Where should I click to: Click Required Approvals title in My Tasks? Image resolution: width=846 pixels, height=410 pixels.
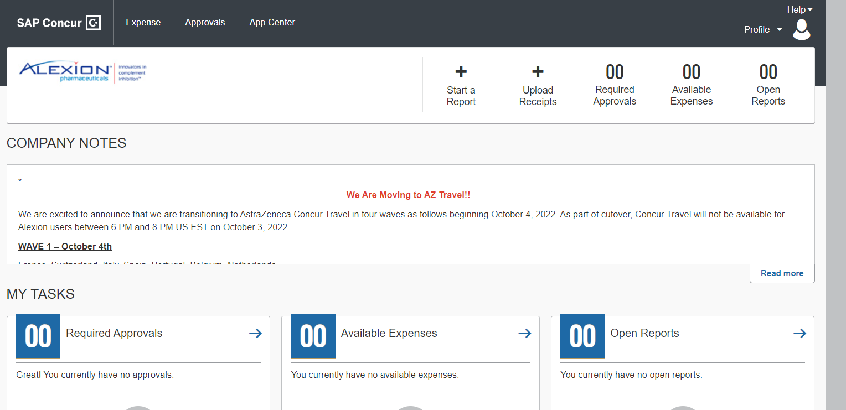(114, 333)
